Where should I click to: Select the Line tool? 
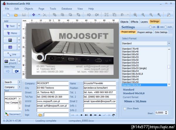click(12, 54)
